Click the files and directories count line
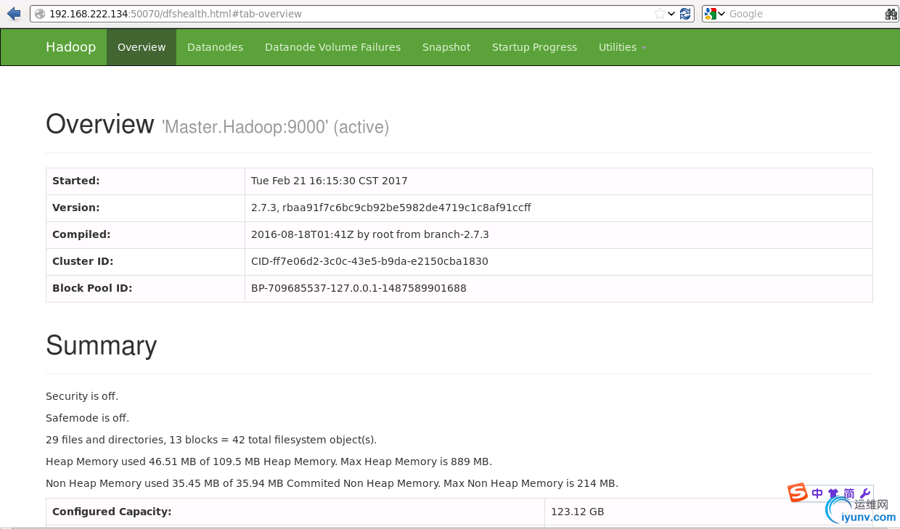 (x=211, y=440)
